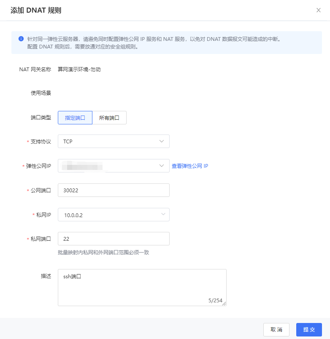Click the 公网端口 field showing 30022
This screenshot has width=330, height=339.
click(114, 190)
